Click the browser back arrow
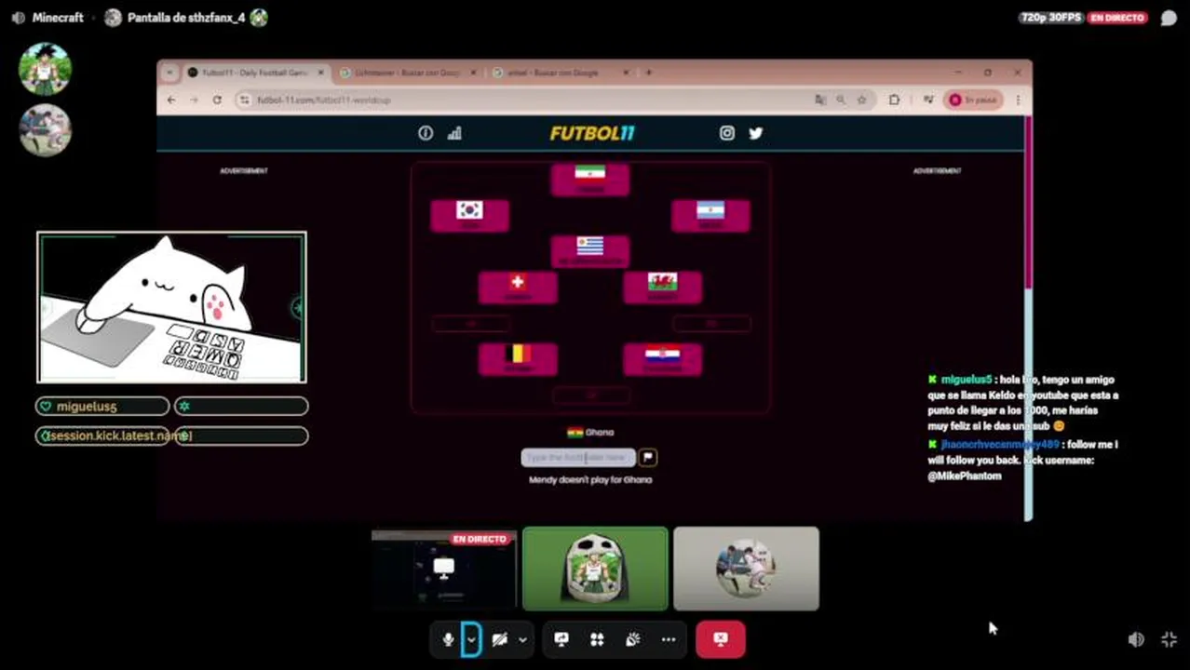Screen dimensions: 1190x670 click(171, 100)
